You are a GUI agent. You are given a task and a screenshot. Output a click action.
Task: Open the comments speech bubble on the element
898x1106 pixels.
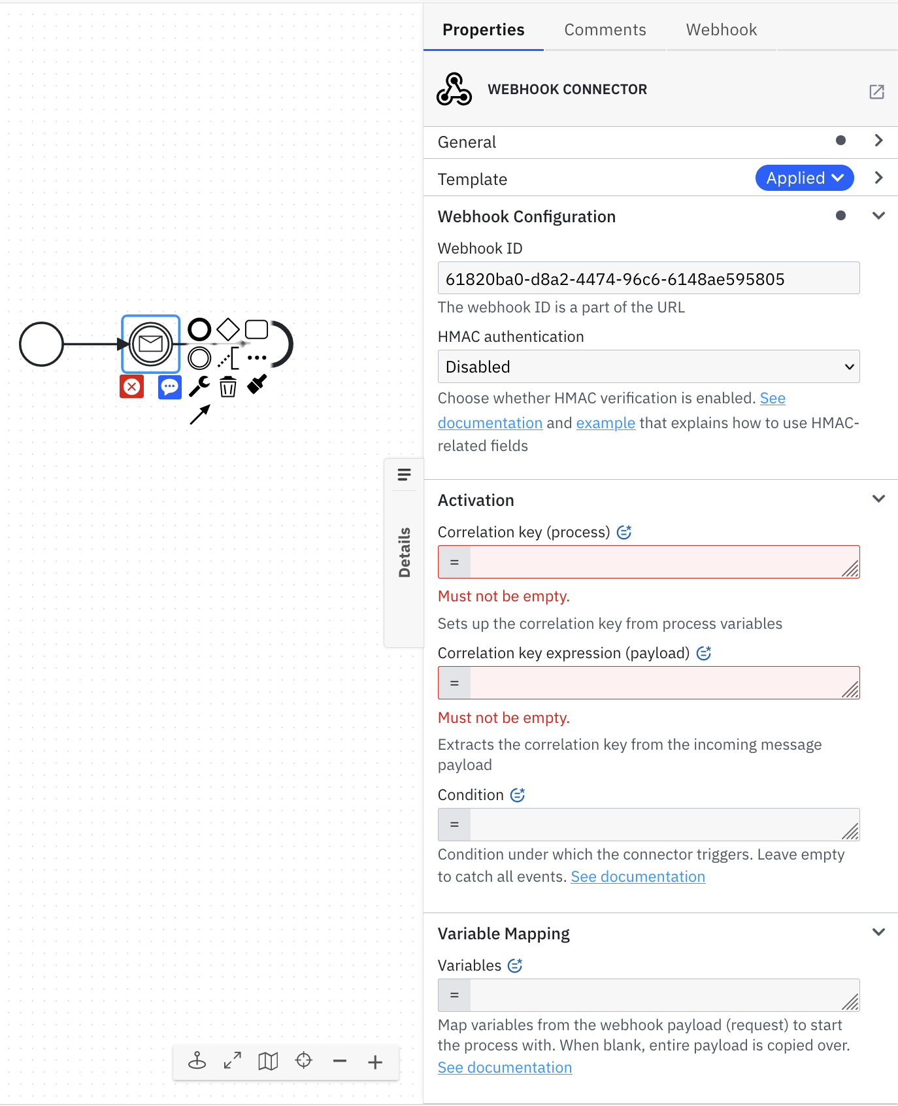169,387
